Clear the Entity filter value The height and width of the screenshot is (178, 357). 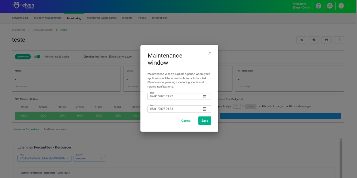tap(101, 158)
